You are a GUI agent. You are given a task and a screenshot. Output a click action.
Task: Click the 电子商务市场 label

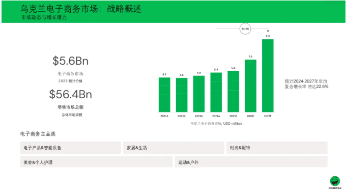tap(70, 73)
